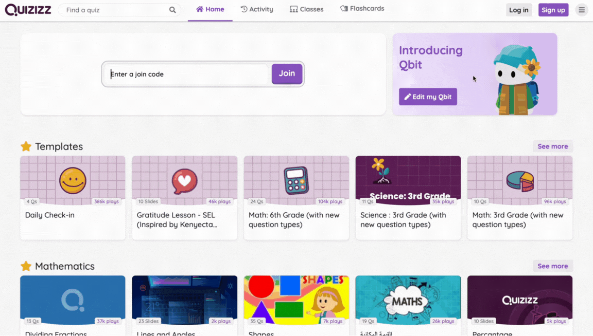The image size is (593, 336).
Task: Click the Join button
Action: [x=287, y=73]
